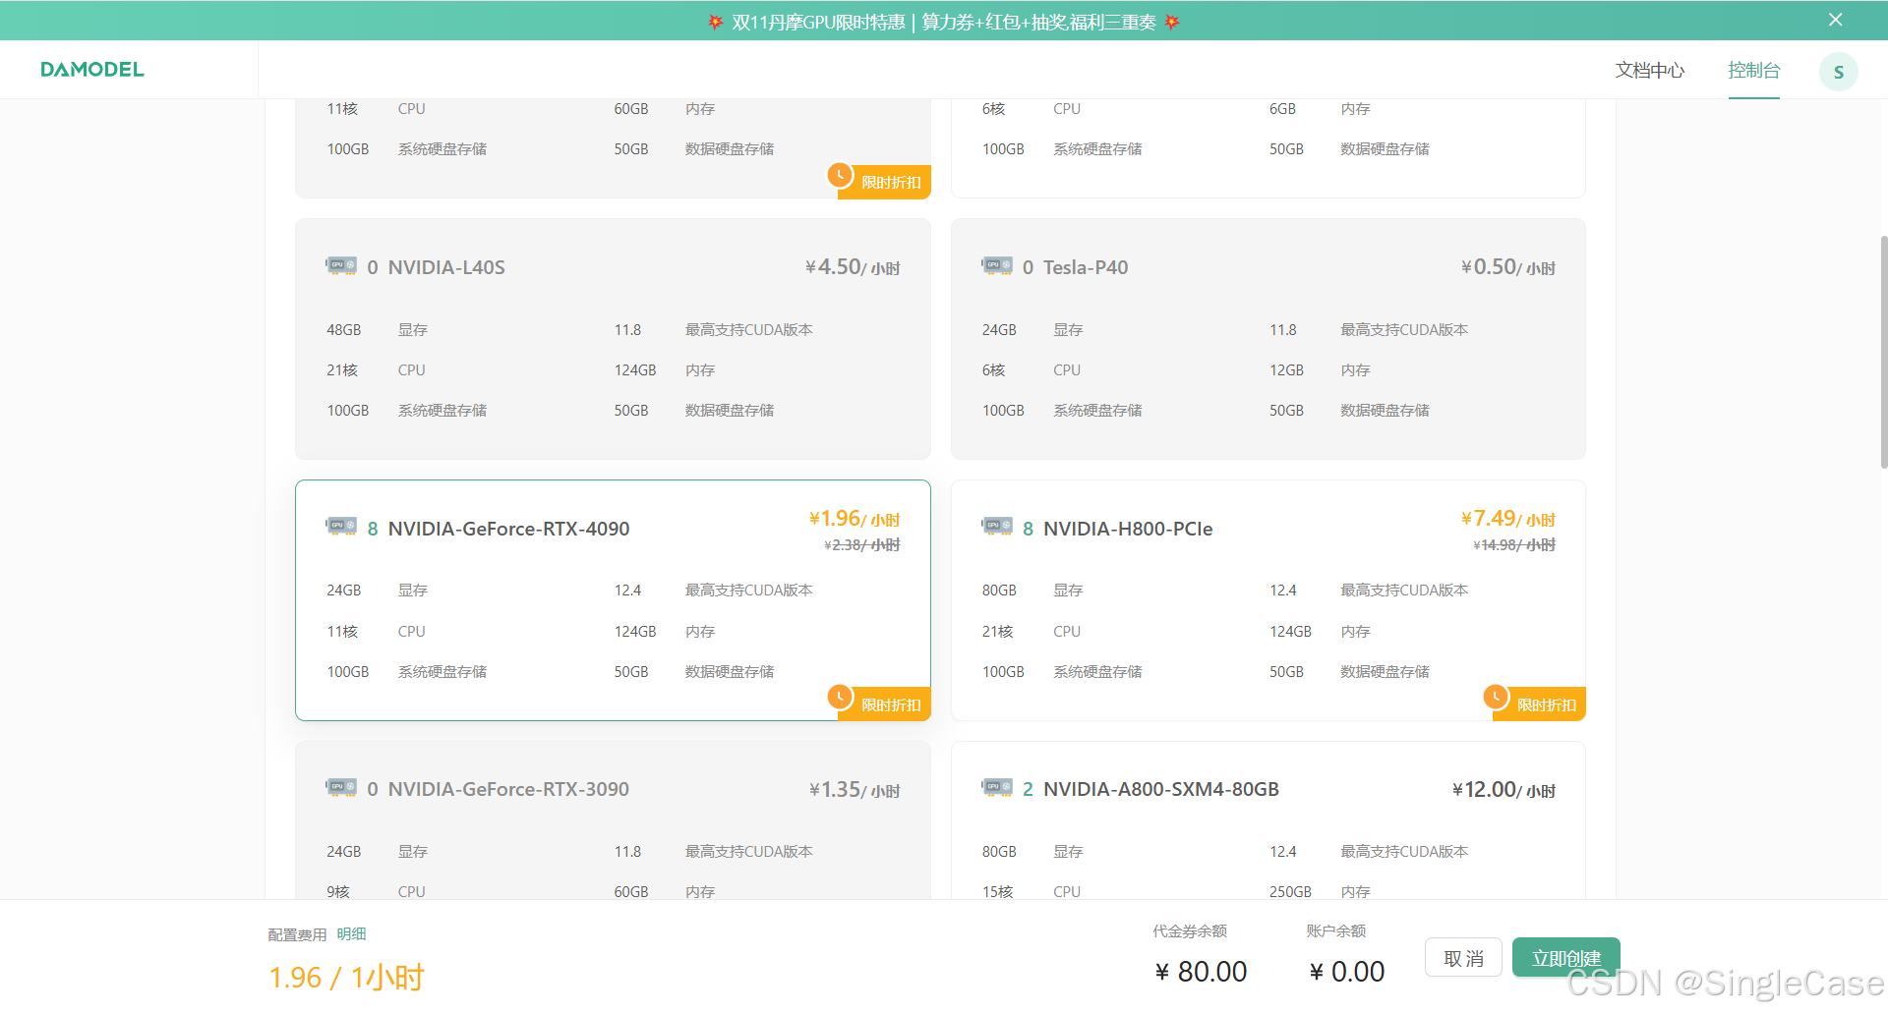Select NVIDIA-GeForce-RTX-3090 card title
The image size is (1888, 1014).
point(508,789)
